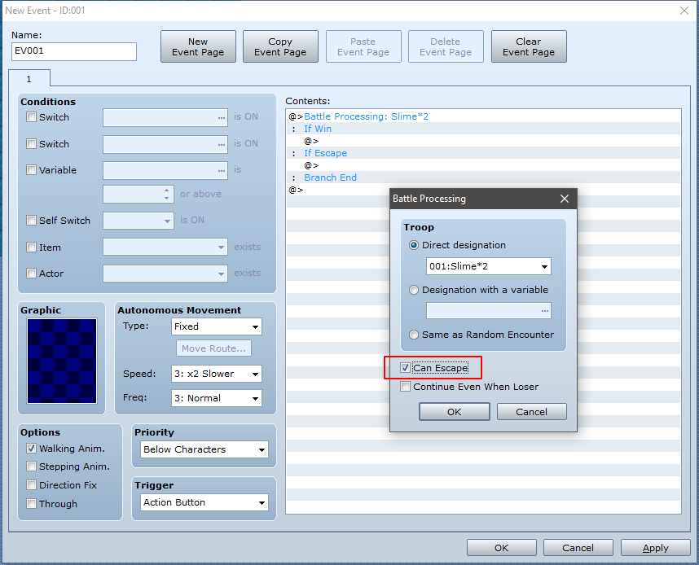Image resolution: width=699 pixels, height=565 pixels.
Task: Select Designation with a variable option
Action: (414, 290)
